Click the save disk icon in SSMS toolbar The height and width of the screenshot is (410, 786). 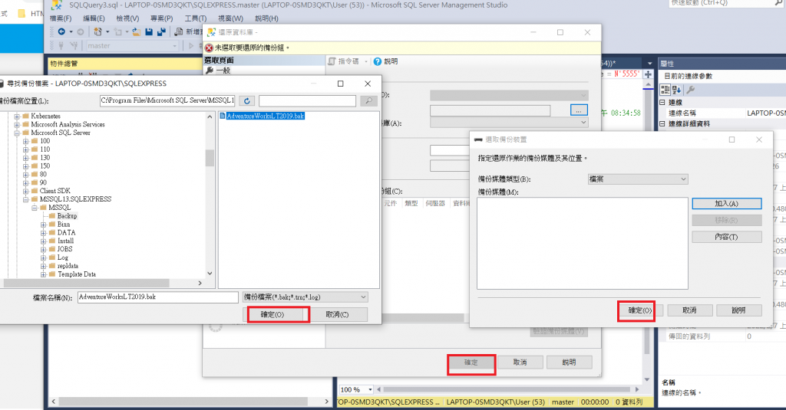click(x=149, y=31)
